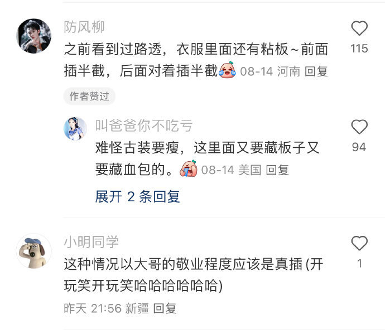Screen dimensions: 385x334
Task: Reply to 小明同学's comment from 新疆
Action: point(165,308)
